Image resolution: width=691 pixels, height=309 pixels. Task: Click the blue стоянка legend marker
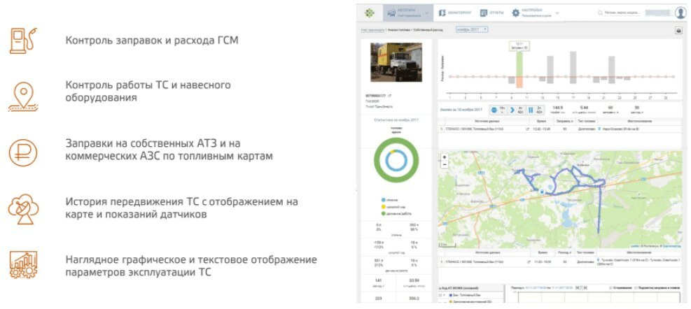[384, 199]
